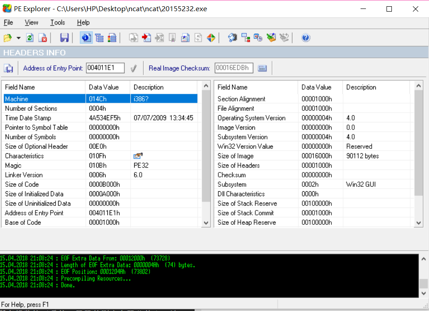Click the Close File red X icon
Image resolution: width=429 pixels, height=311 pixels.
pyautogui.click(x=42, y=38)
